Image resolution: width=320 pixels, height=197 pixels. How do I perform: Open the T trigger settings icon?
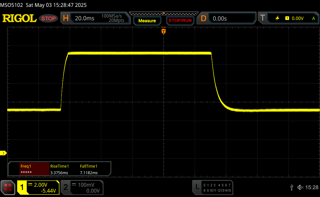click(262, 18)
